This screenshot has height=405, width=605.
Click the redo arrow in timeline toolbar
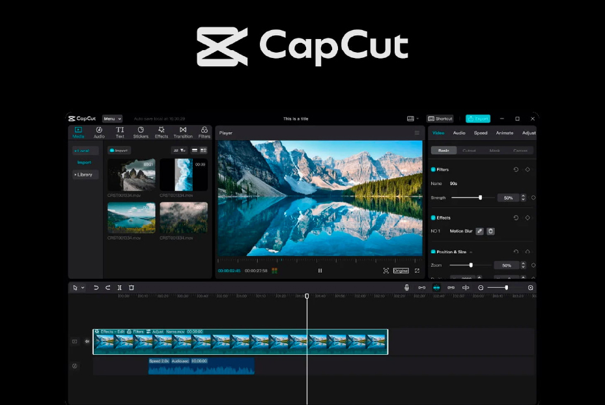tap(108, 288)
